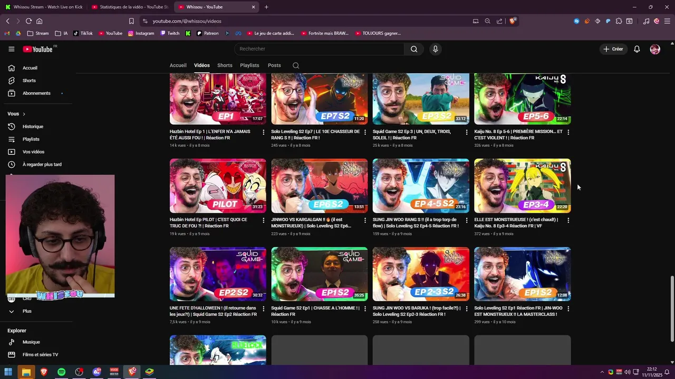The image size is (675, 379).
Task: Open the Brave Shields lion icon
Action: (513, 21)
